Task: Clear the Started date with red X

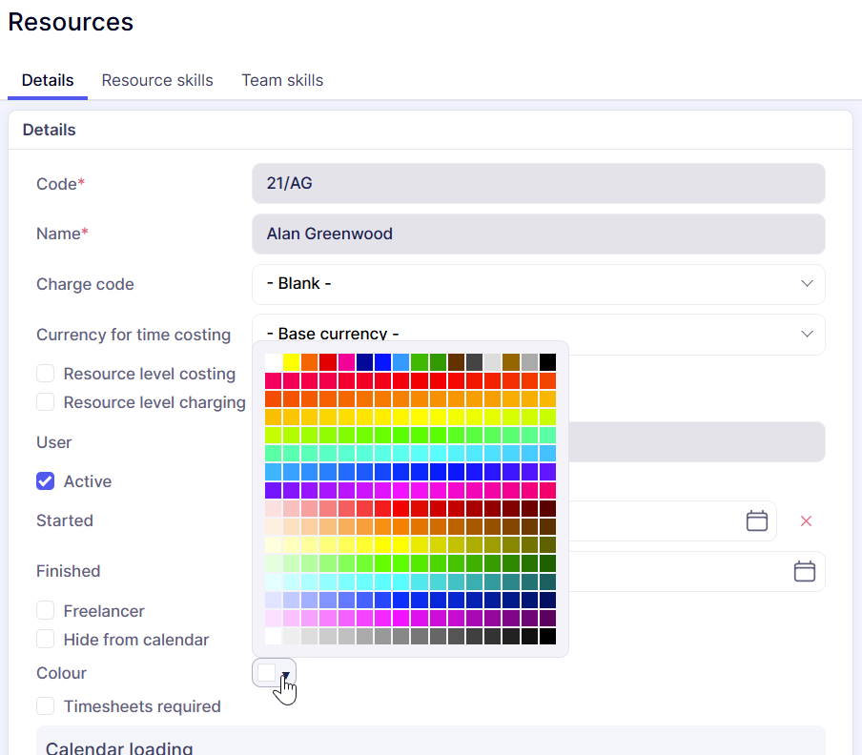Action: click(x=806, y=521)
